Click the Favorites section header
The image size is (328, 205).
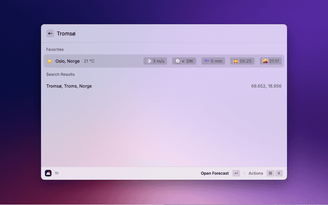[x=55, y=49]
